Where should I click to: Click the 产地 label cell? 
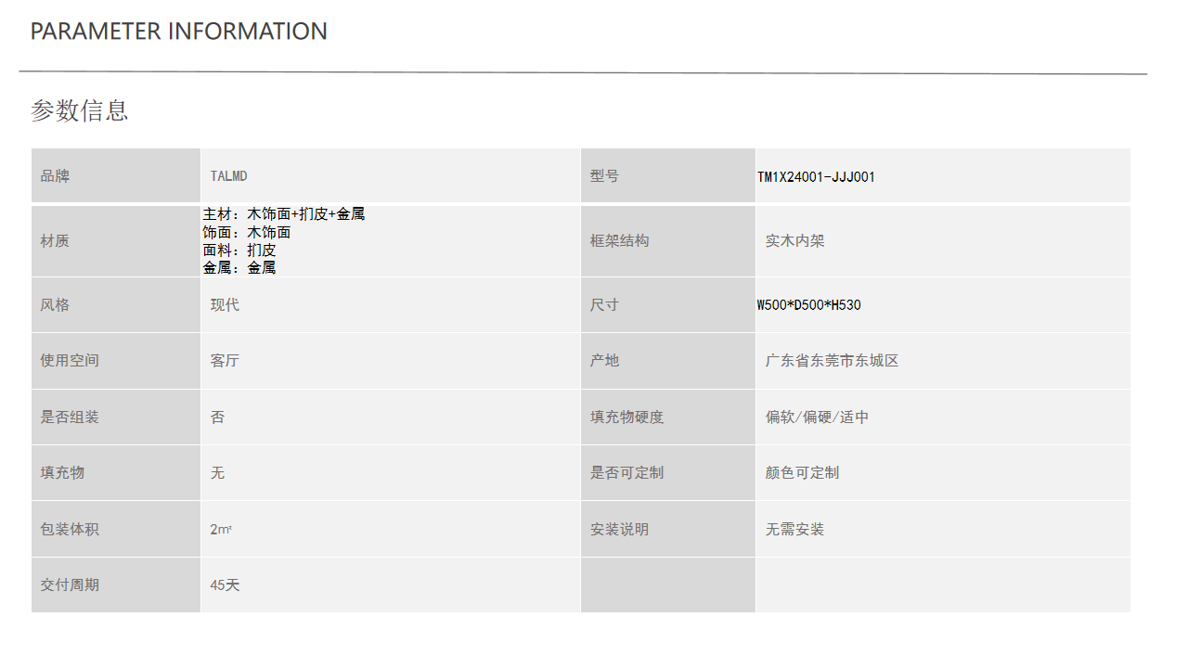668,361
